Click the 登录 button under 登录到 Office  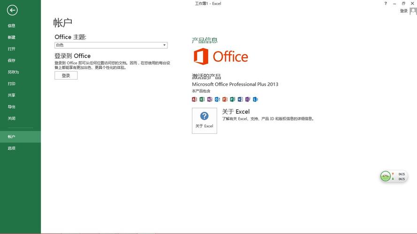tap(66, 76)
